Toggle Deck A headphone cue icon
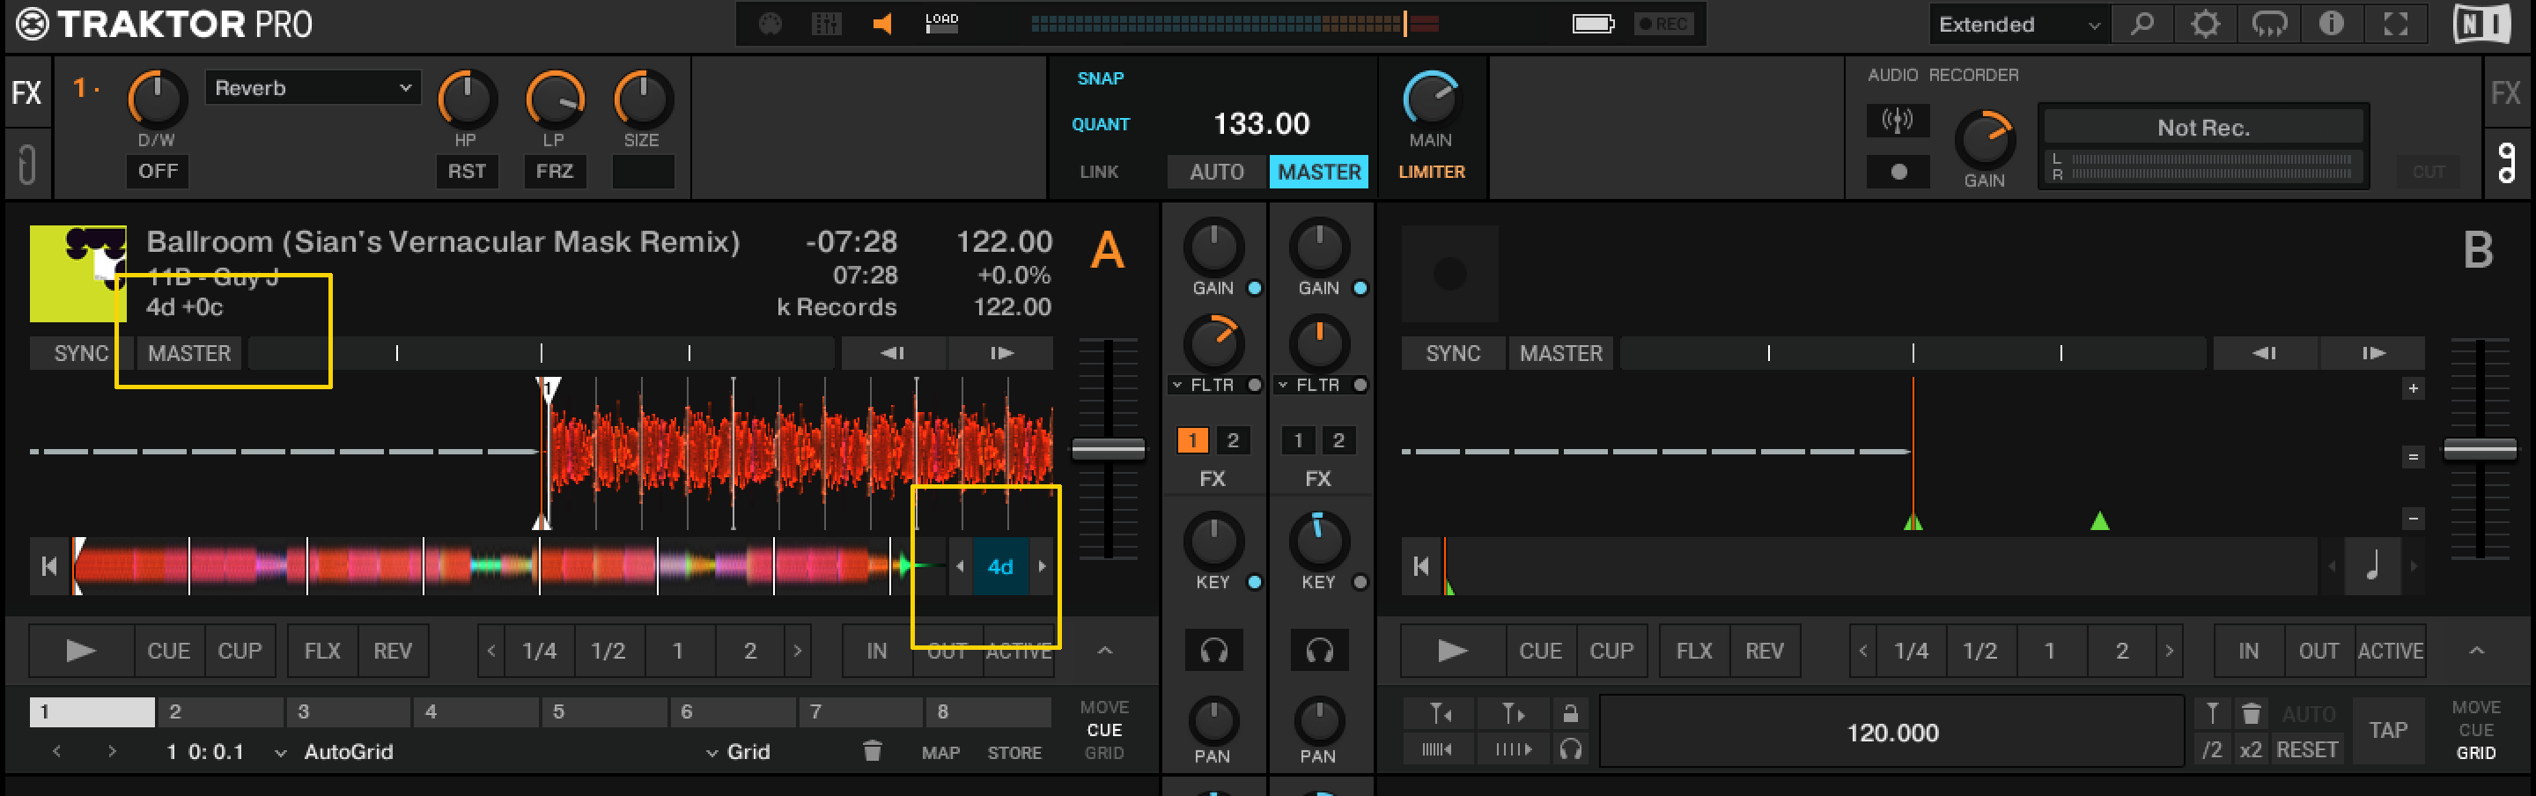The height and width of the screenshot is (796, 2536). coord(1214,651)
